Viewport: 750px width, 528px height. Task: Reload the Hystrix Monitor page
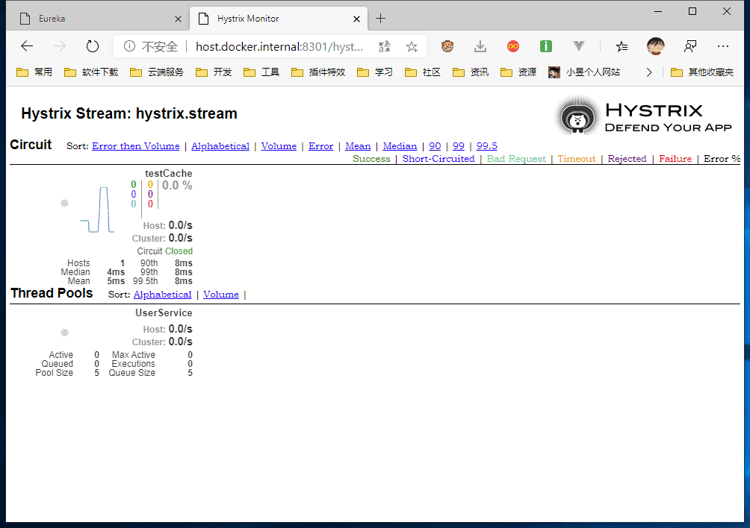click(x=93, y=46)
